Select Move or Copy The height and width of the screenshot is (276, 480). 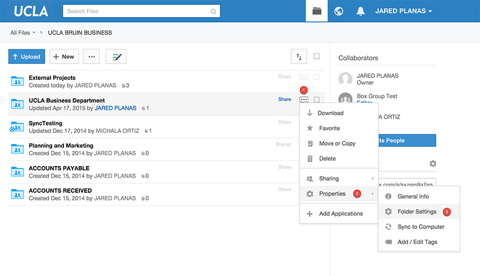click(339, 144)
